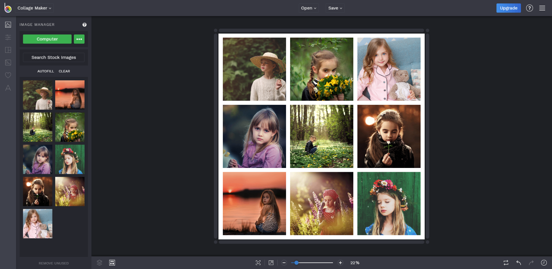Select collage cell with purple top girl
The height and width of the screenshot is (269, 552).
click(x=254, y=136)
